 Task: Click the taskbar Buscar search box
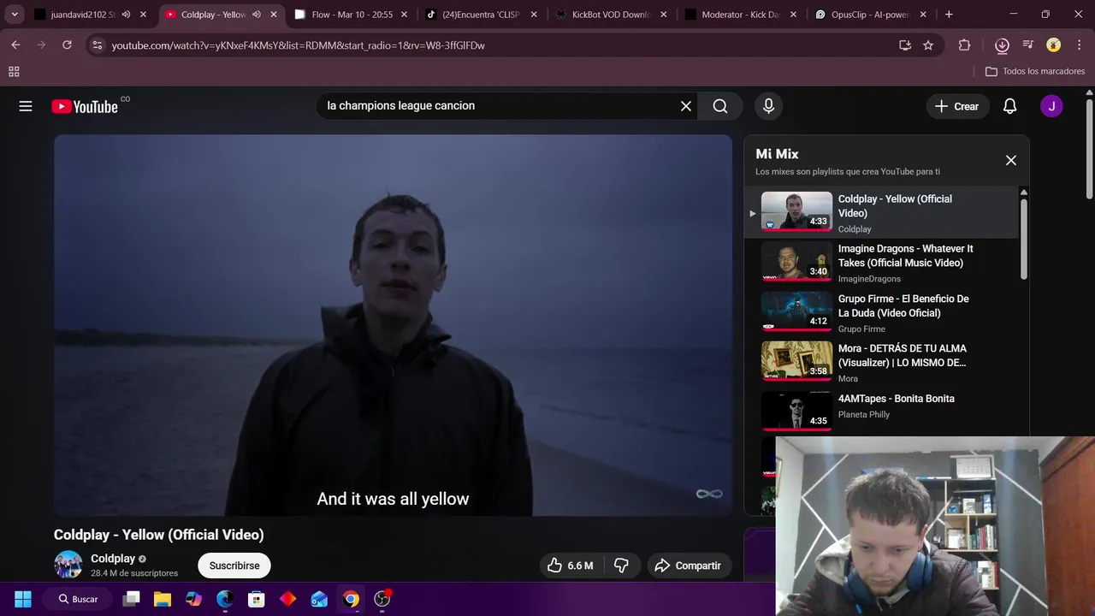tap(79, 599)
